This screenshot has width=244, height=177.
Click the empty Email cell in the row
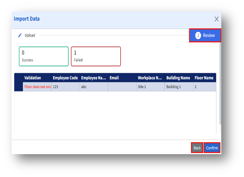[122, 87]
